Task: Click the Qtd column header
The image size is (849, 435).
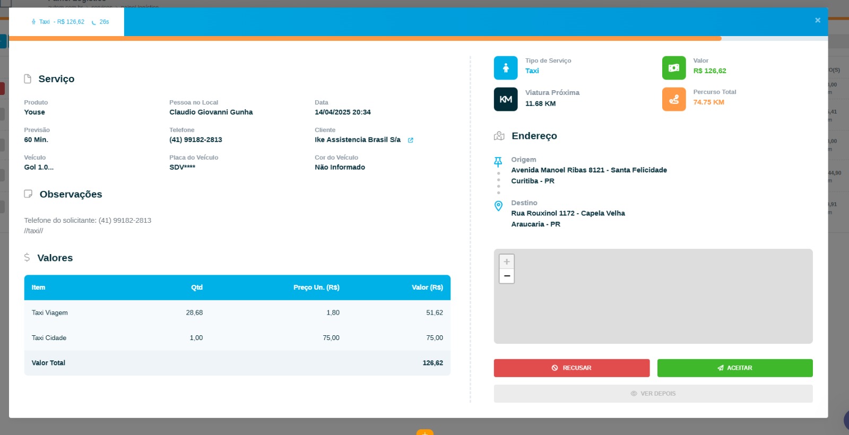Action: click(x=197, y=288)
